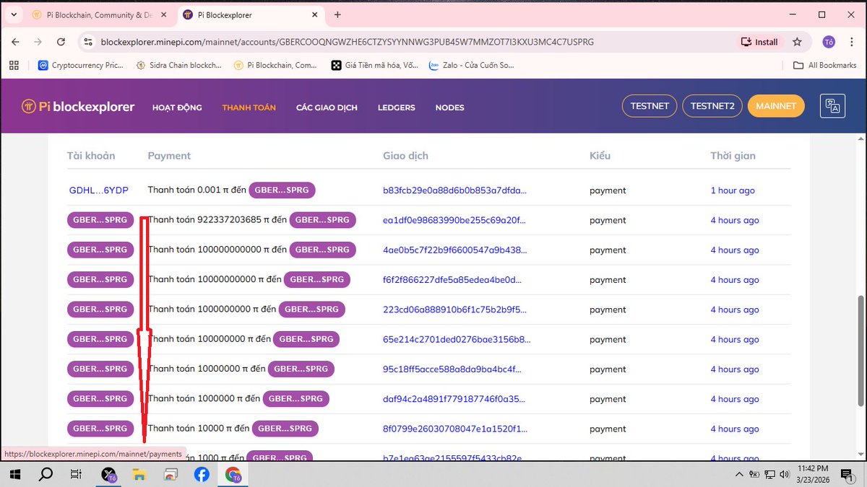This screenshot has width=867, height=487.
Task: Bookmark this page with the star icon
Action: click(797, 42)
